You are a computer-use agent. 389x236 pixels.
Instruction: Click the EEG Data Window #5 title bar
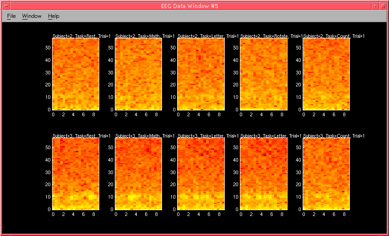click(x=190, y=6)
